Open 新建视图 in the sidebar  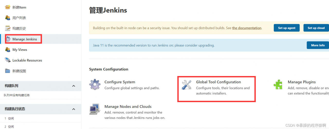click(x=19, y=71)
